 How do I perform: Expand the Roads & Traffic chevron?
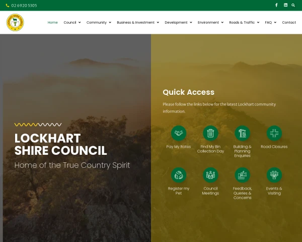[x=258, y=22]
